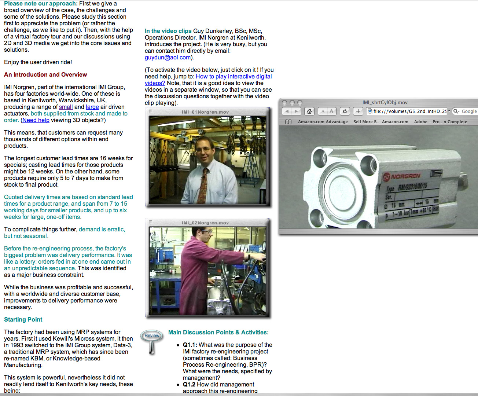Open the Google search magnifier dropdown
Viewport: 478px width, 396px height.
[x=457, y=111]
